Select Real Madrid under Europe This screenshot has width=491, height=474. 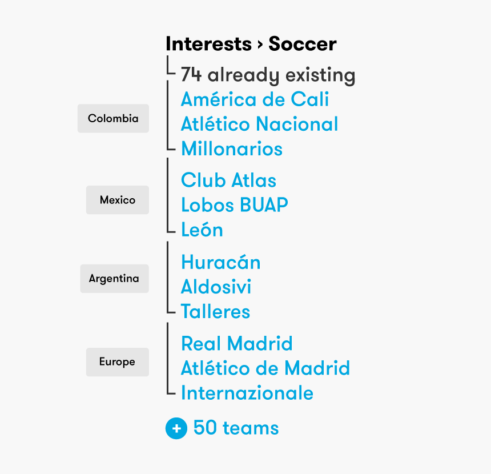coord(237,344)
